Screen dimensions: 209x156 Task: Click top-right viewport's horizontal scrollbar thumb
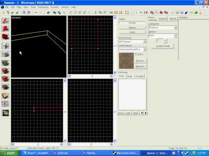pos(92,76)
